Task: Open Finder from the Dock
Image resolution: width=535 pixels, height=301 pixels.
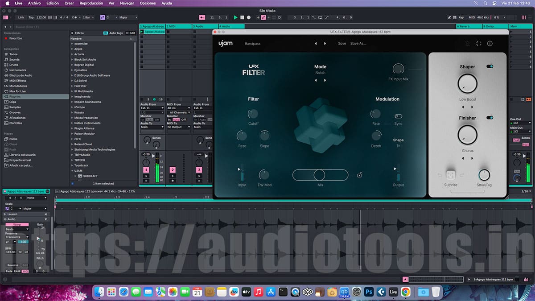Action: 99,292
